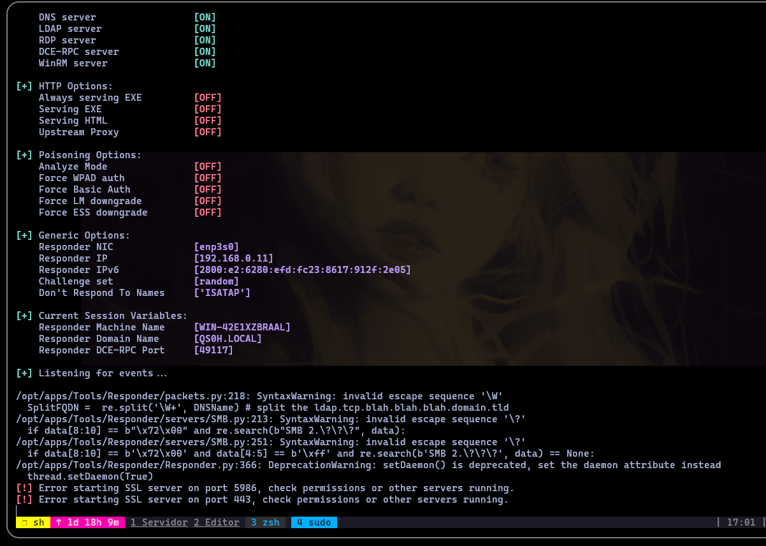Select the DCE-RPC server ON status
Viewport: 766px width, 546px height.
205,52
